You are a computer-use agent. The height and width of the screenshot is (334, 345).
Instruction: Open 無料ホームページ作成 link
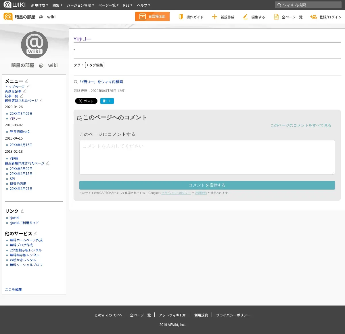point(26,240)
